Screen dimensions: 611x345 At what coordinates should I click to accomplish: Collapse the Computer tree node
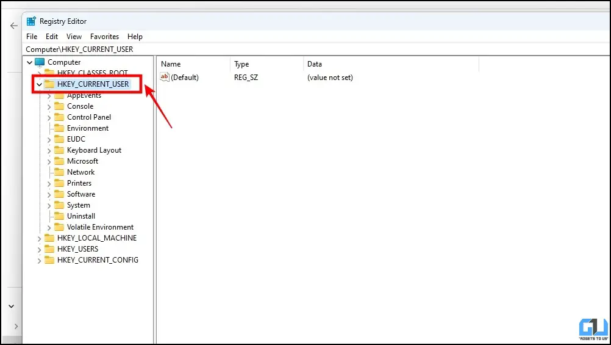click(30, 62)
